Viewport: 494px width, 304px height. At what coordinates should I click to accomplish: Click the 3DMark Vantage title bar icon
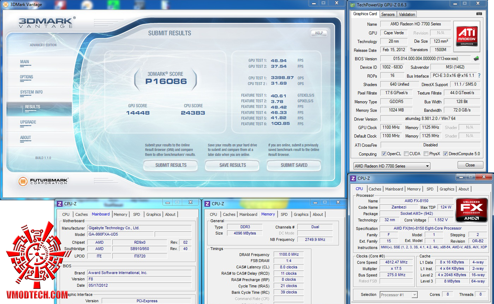[x=5, y=5]
